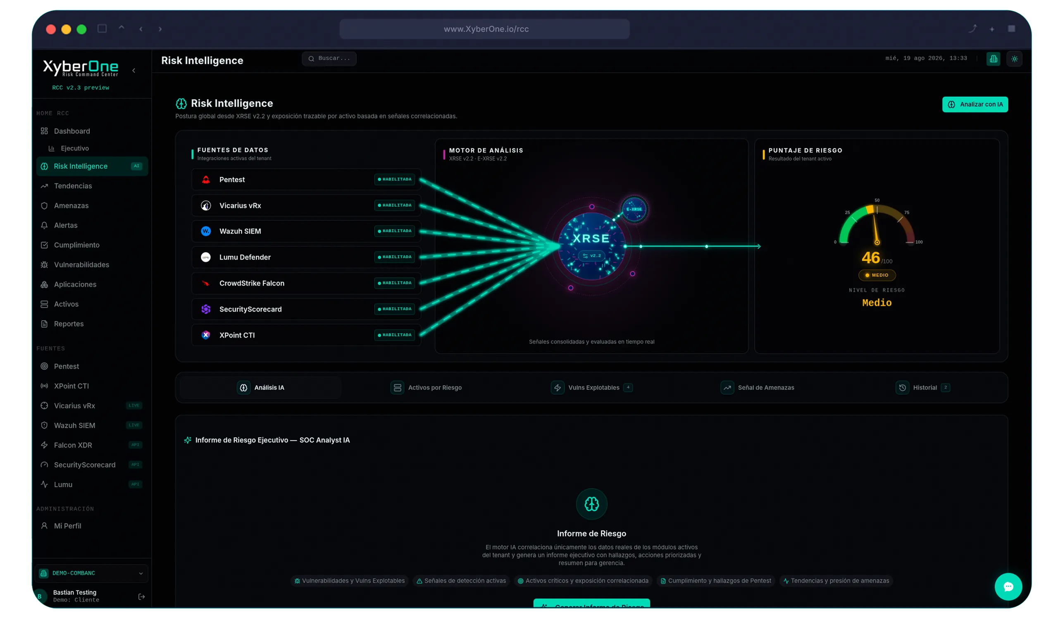Collapse the sidebar with the chevron
The height and width of the screenshot is (617, 1058).
(134, 71)
